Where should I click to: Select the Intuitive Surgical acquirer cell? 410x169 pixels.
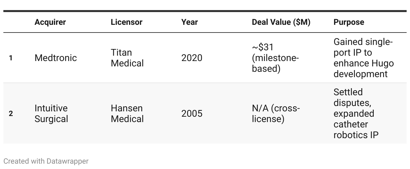(51, 113)
